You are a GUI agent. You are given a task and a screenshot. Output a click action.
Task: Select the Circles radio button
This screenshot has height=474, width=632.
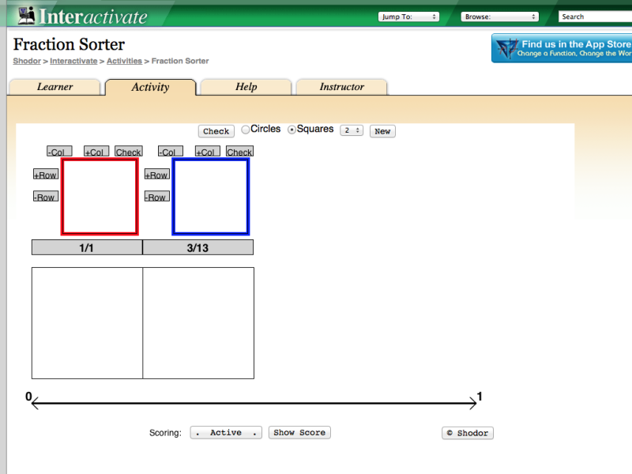pos(246,130)
